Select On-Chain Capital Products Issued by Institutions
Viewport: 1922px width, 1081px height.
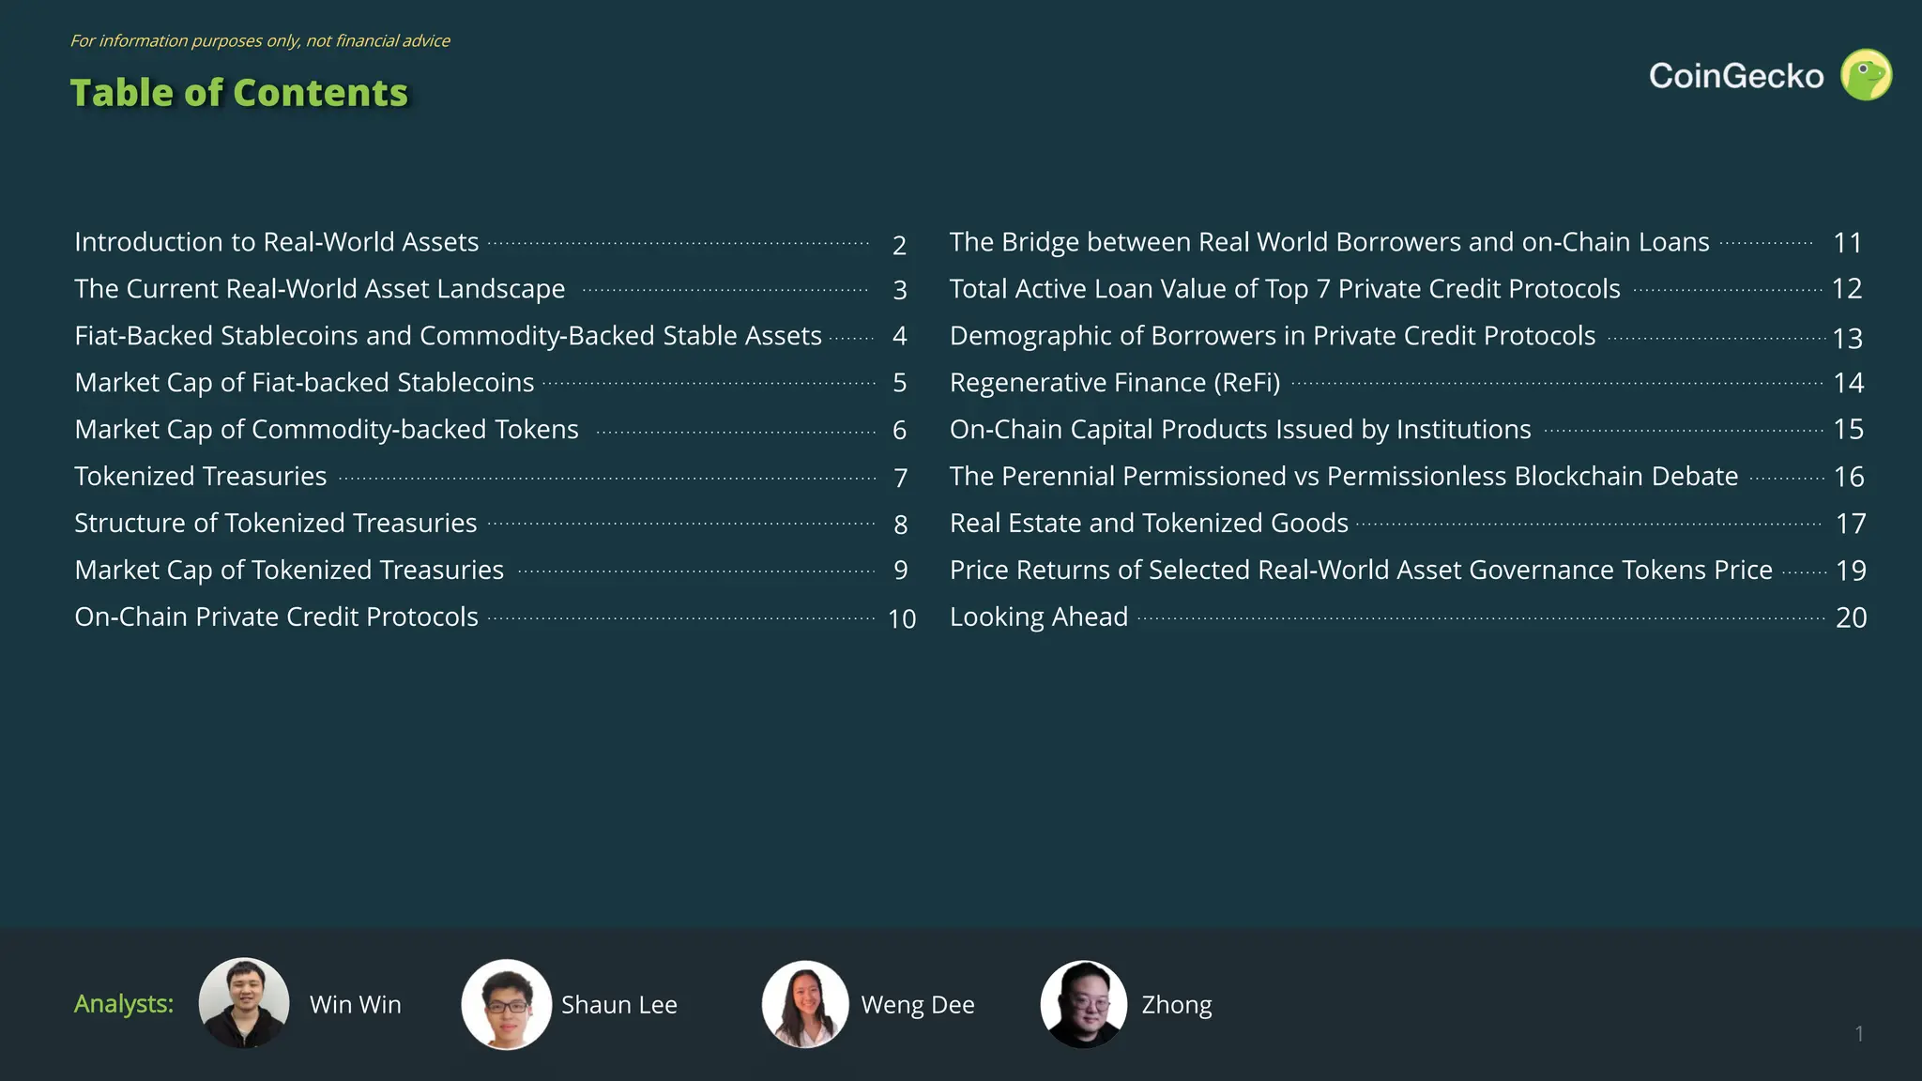click(x=1241, y=430)
